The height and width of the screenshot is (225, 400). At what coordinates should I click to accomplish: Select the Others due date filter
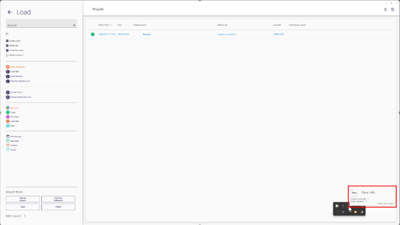click(11, 150)
